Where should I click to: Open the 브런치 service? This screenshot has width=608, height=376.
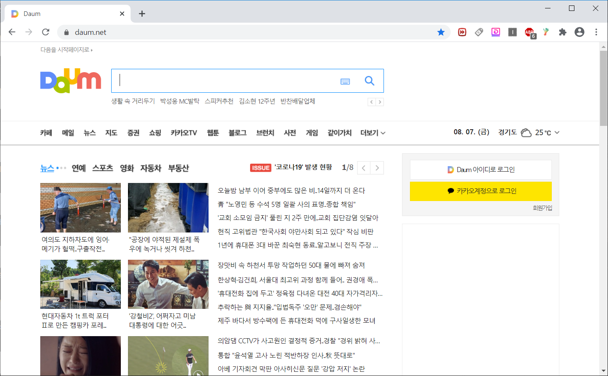265,133
